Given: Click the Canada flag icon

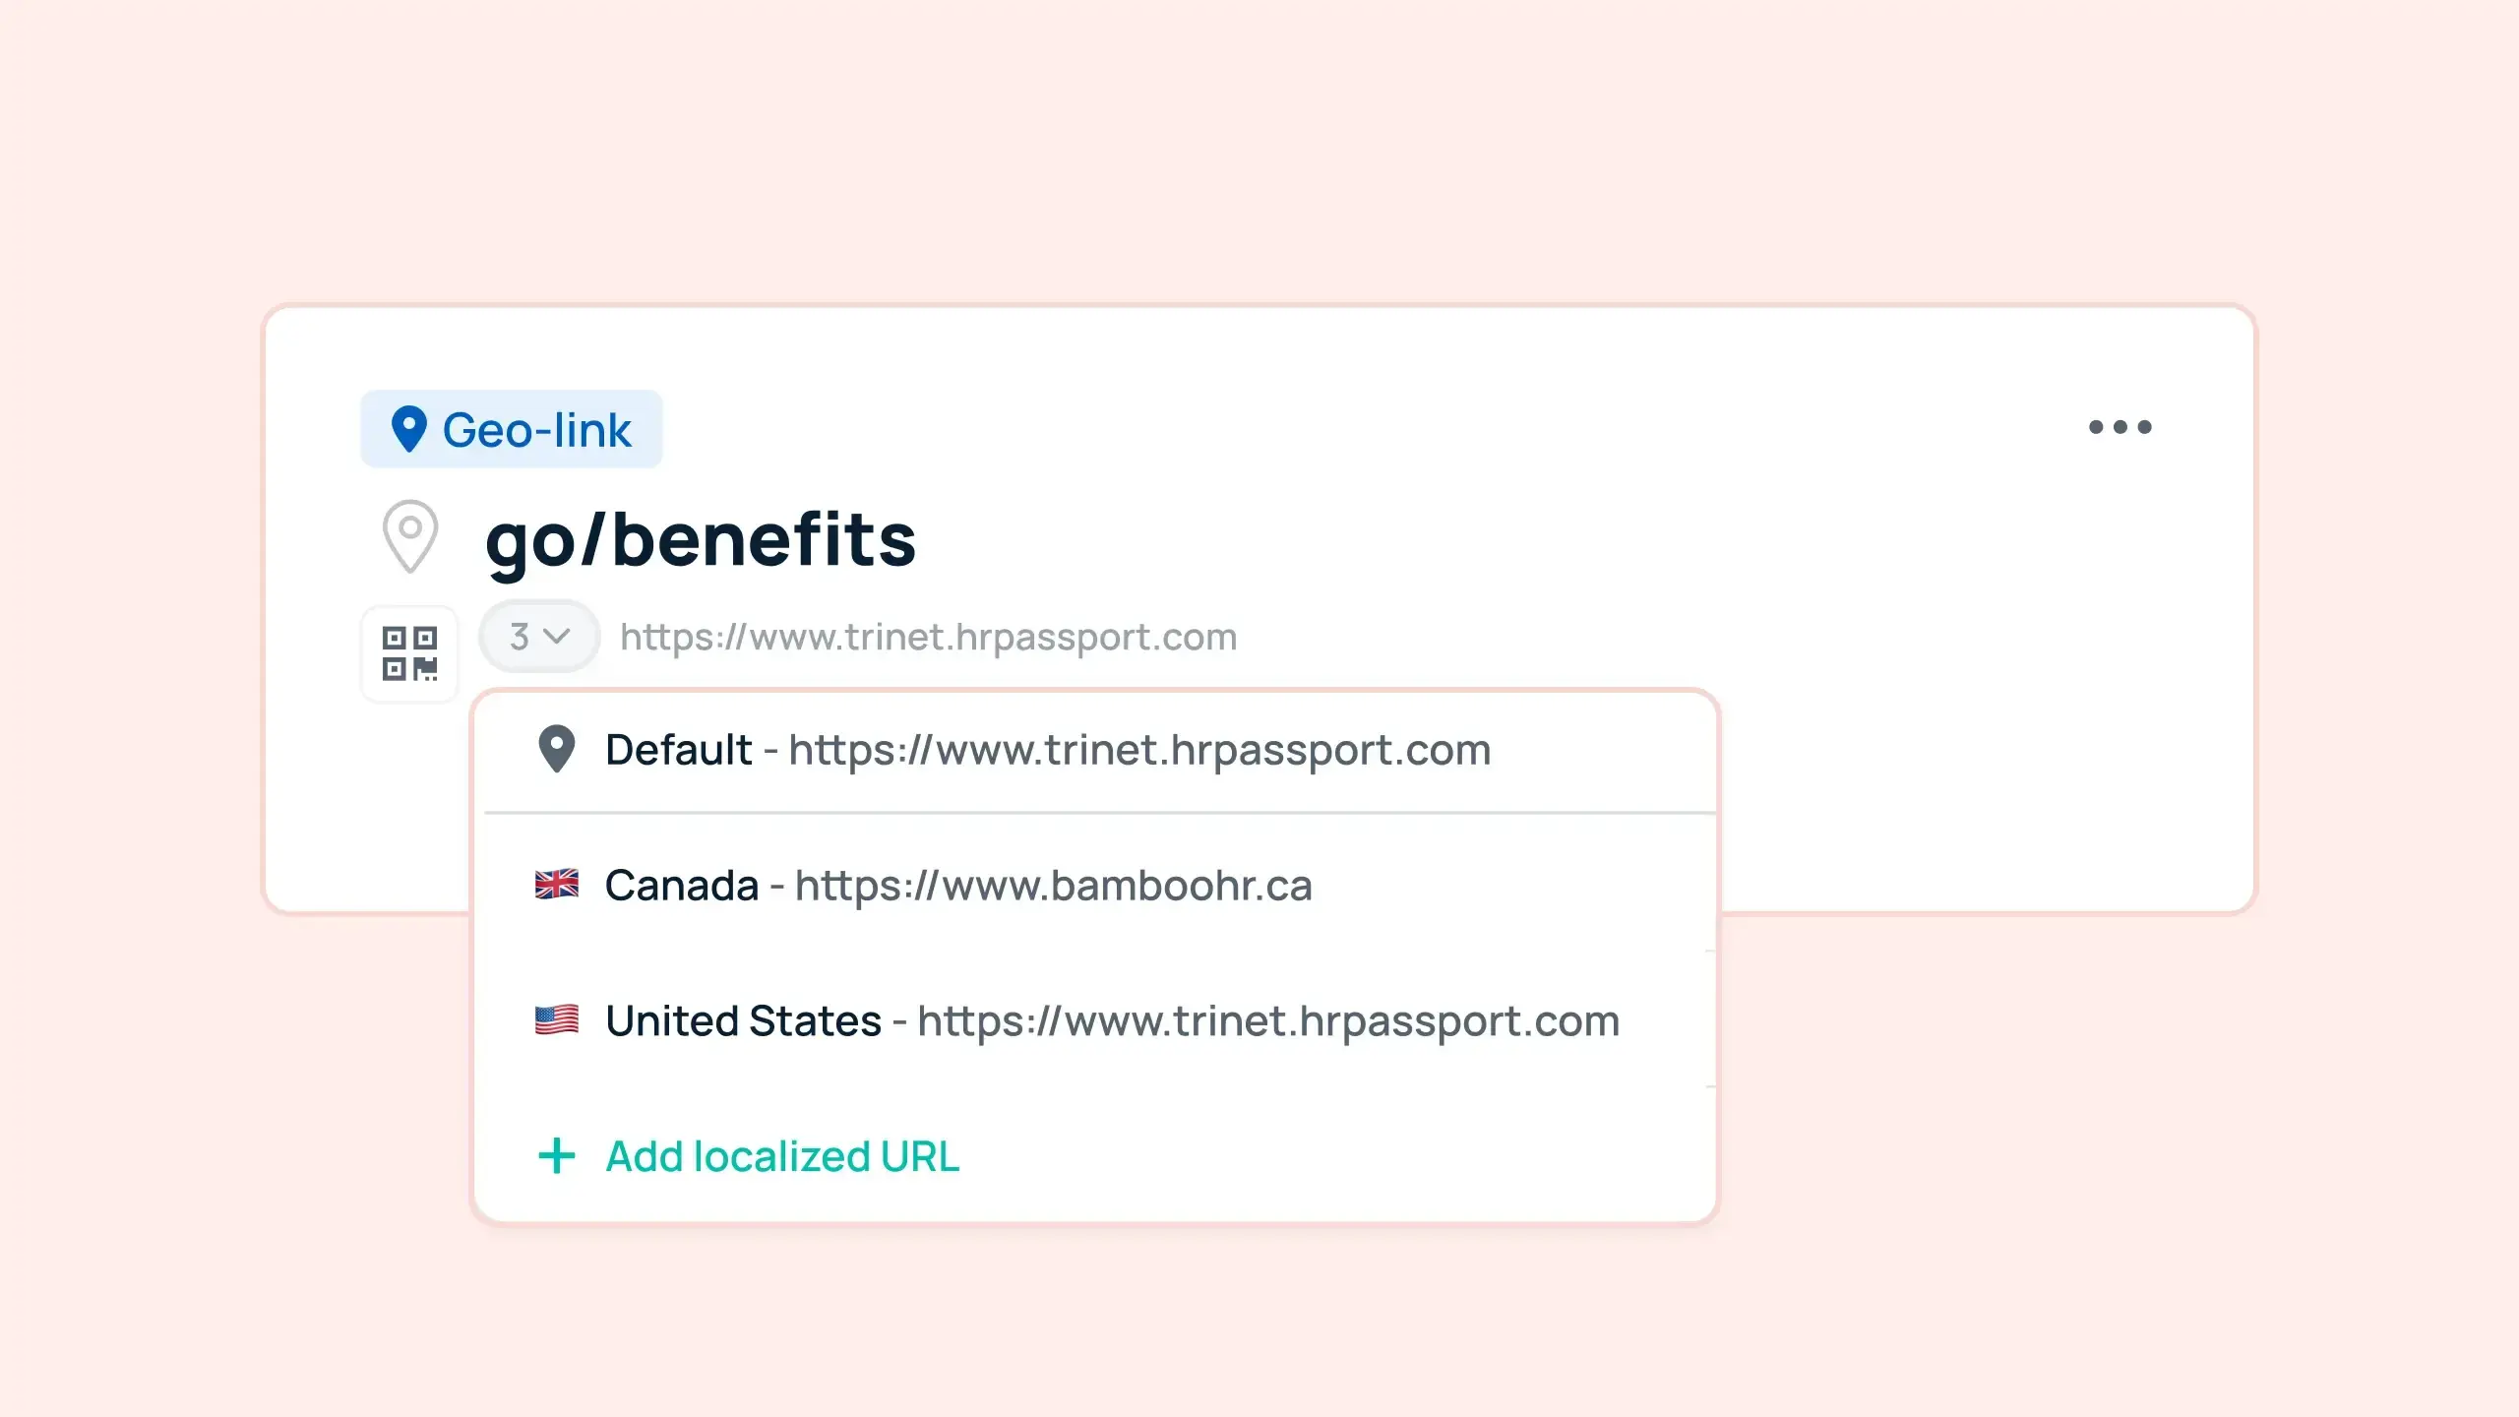Looking at the screenshot, I should pyautogui.click(x=557, y=885).
